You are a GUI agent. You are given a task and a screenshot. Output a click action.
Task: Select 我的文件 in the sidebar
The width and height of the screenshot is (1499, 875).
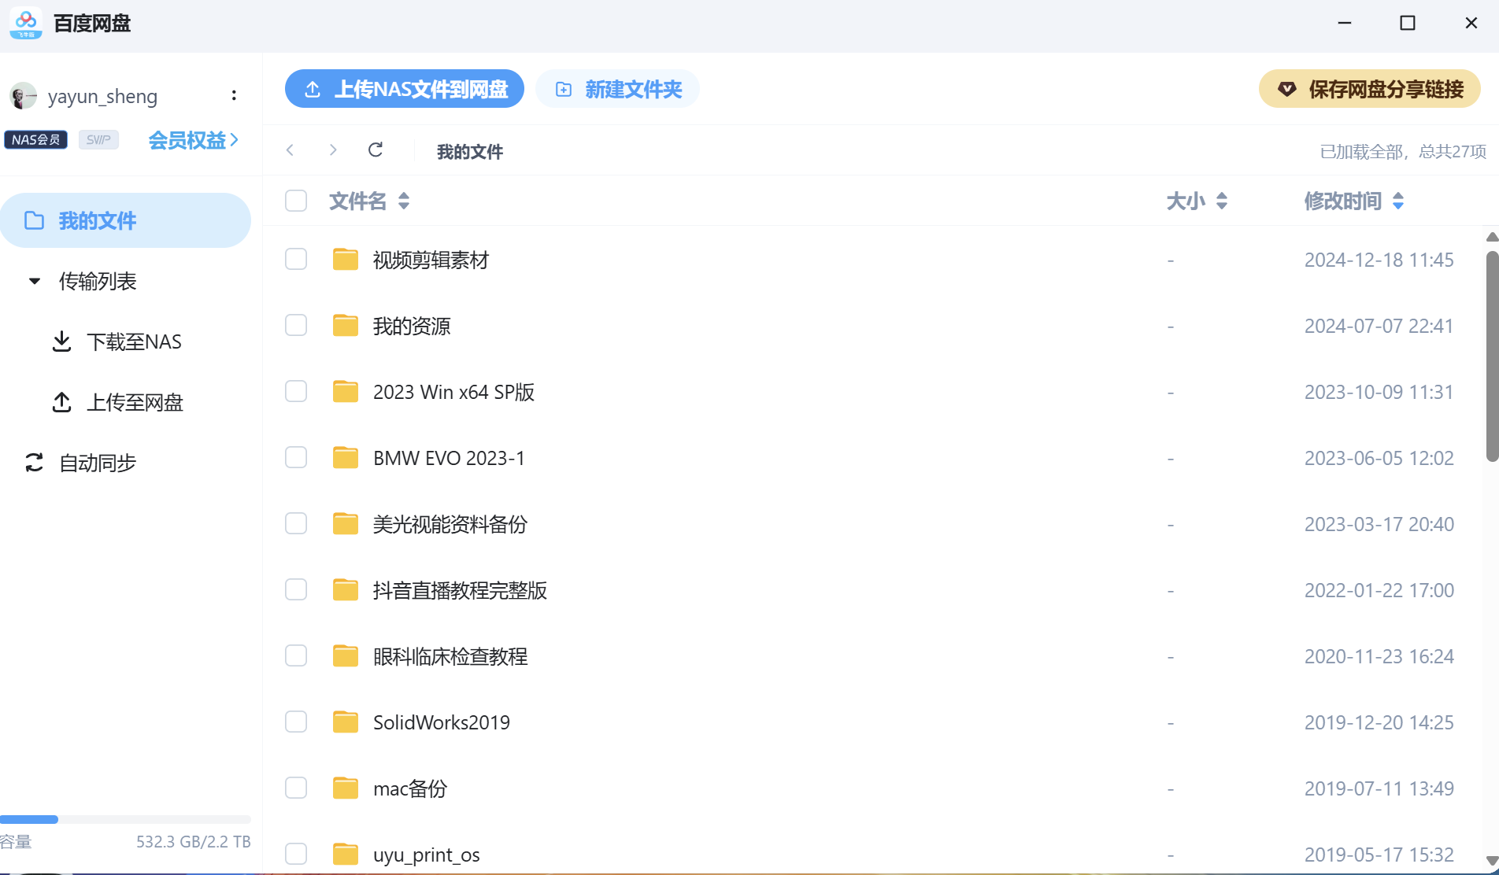coord(126,220)
